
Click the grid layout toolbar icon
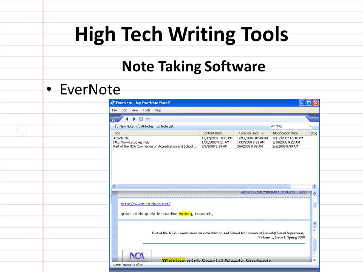[x=141, y=119]
